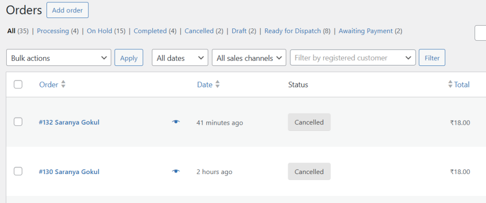
Task: Show the On Hold orders view
Action: pos(99,31)
